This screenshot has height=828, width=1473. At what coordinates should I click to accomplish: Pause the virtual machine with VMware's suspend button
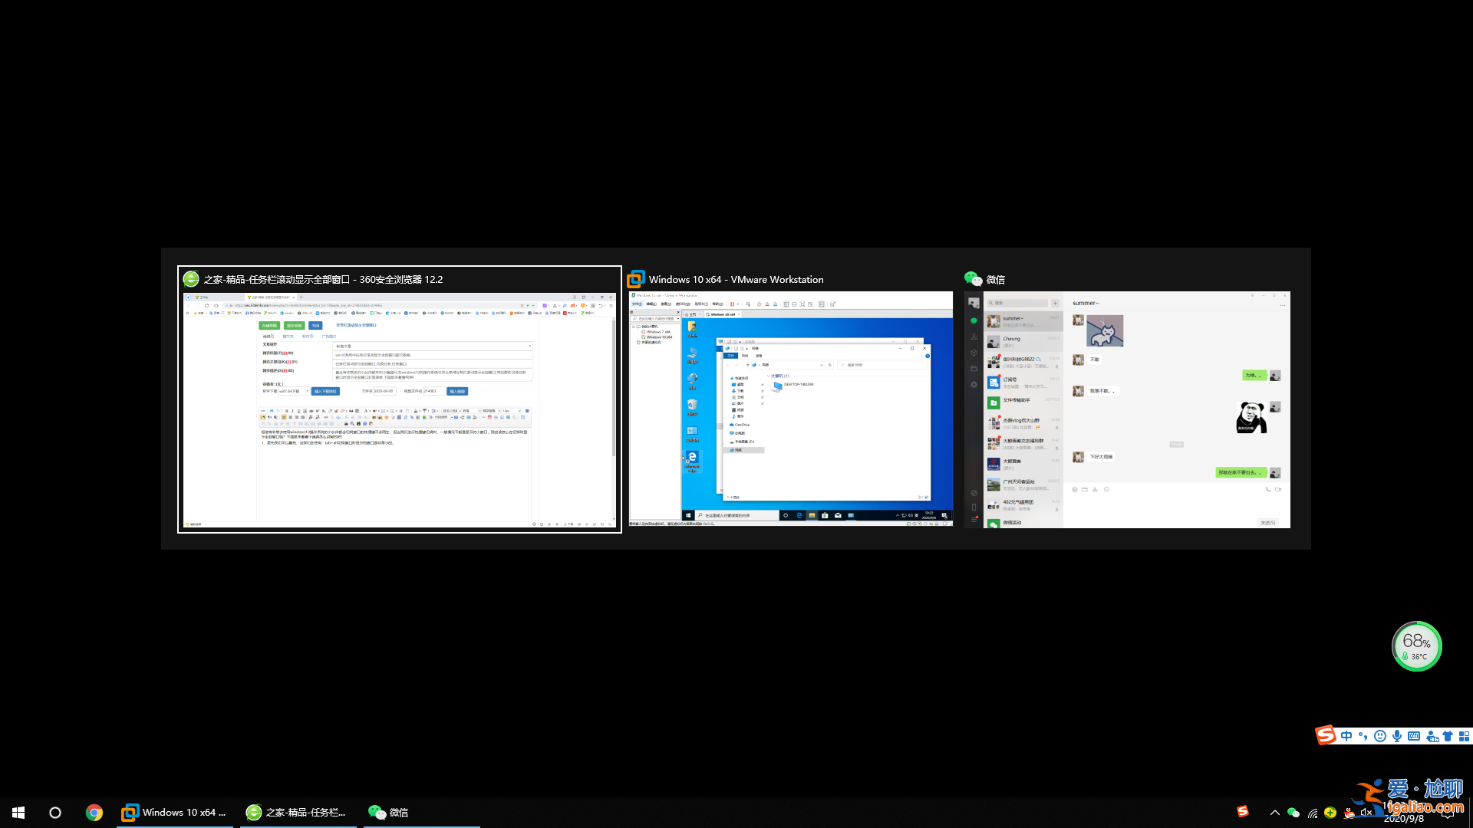click(x=732, y=304)
